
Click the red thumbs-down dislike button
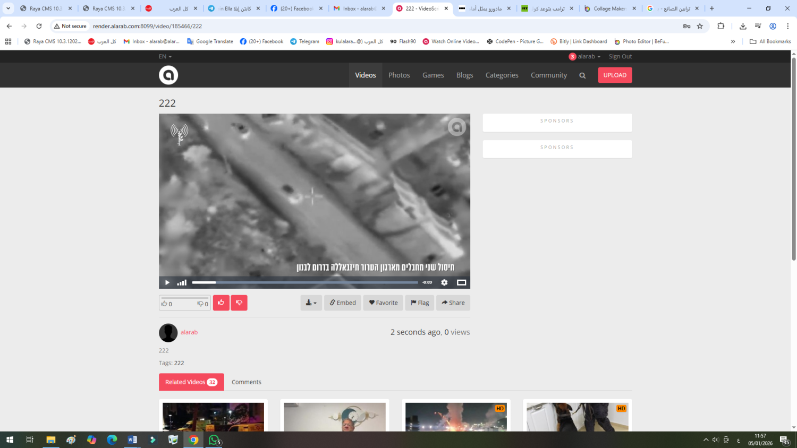point(239,303)
